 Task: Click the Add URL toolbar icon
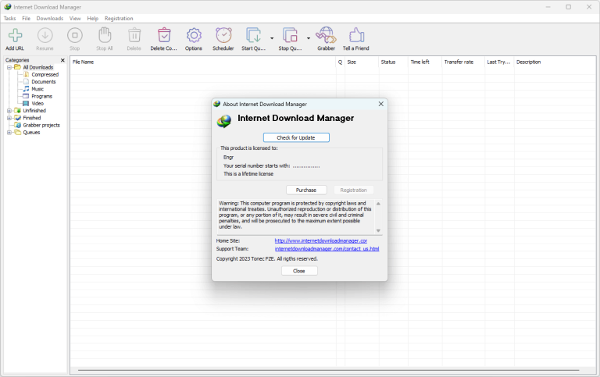click(15, 36)
